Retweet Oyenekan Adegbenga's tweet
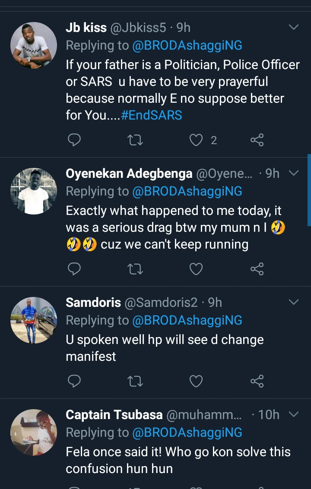This screenshot has height=489, width=311. [x=135, y=269]
